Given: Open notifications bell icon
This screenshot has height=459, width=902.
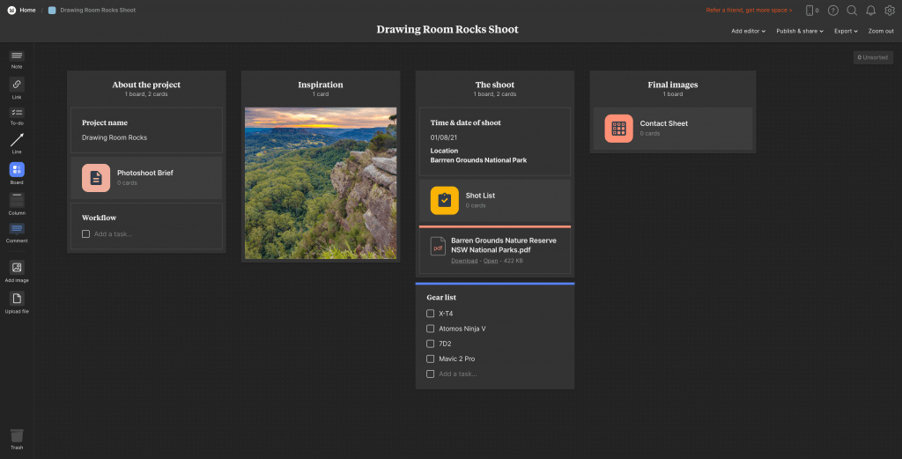Looking at the screenshot, I should click(x=870, y=11).
